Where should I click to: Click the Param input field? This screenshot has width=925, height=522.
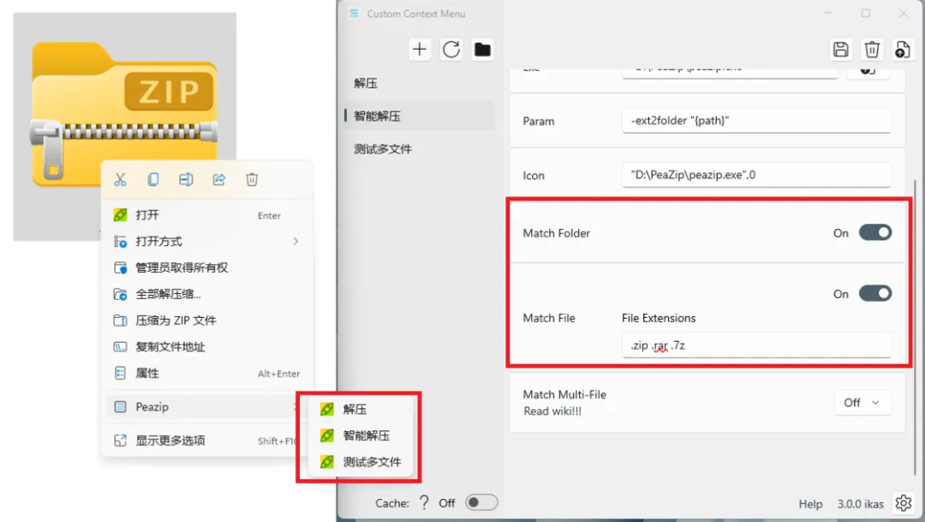(756, 121)
